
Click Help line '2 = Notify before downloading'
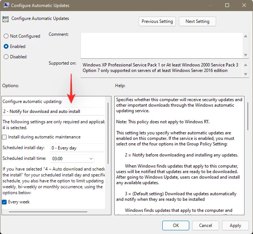181,155
